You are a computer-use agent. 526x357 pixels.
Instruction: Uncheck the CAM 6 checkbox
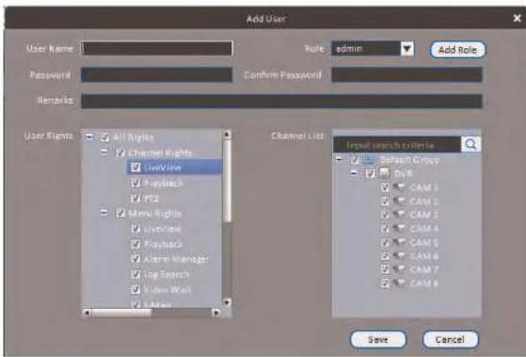[385, 256]
